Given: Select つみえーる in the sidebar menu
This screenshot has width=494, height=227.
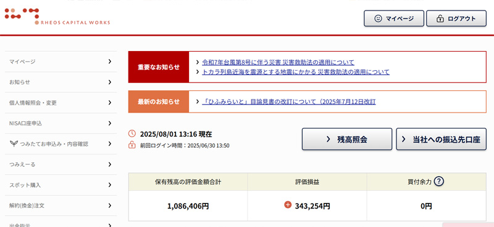Looking at the screenshot, I should 61,164.
